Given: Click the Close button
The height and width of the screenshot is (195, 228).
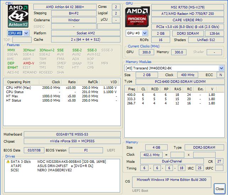Looking at the screenshot, I should [x=219, y=189].
